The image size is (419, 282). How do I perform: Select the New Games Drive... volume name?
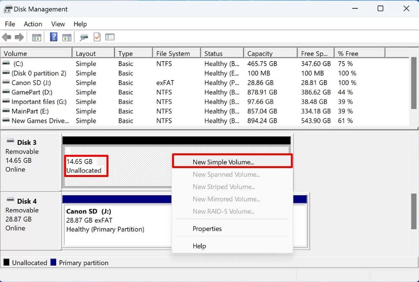[40, 121]
